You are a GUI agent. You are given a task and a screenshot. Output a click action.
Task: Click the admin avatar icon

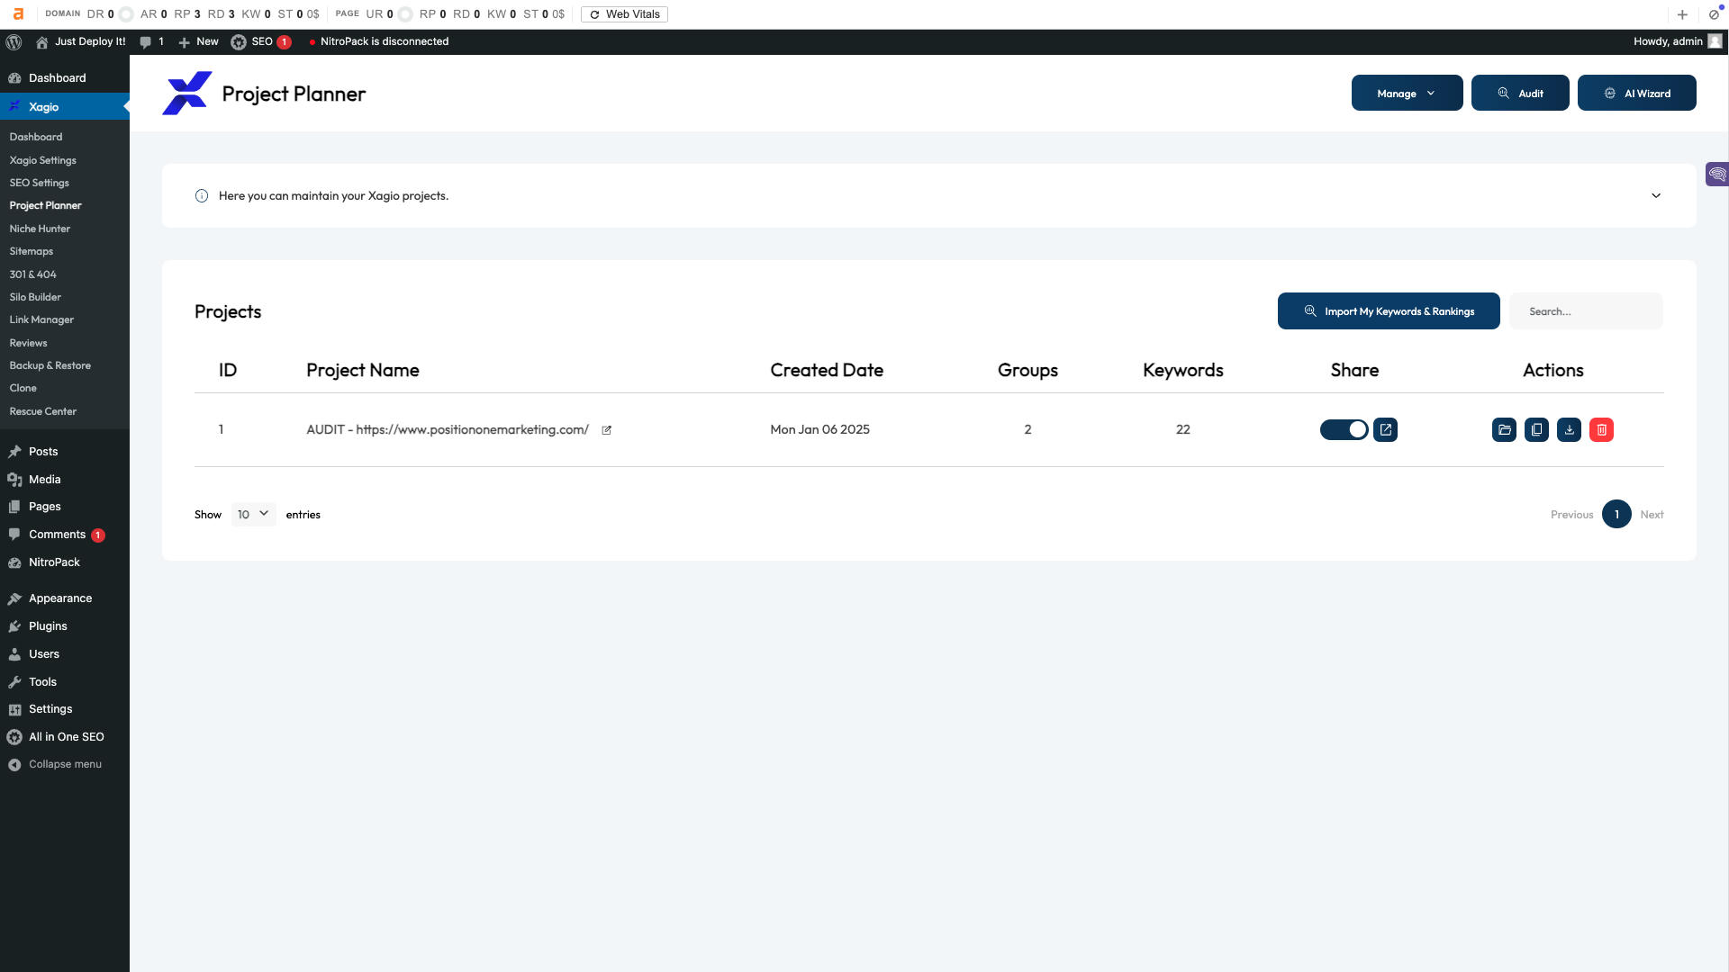(x=1715, y=41)
